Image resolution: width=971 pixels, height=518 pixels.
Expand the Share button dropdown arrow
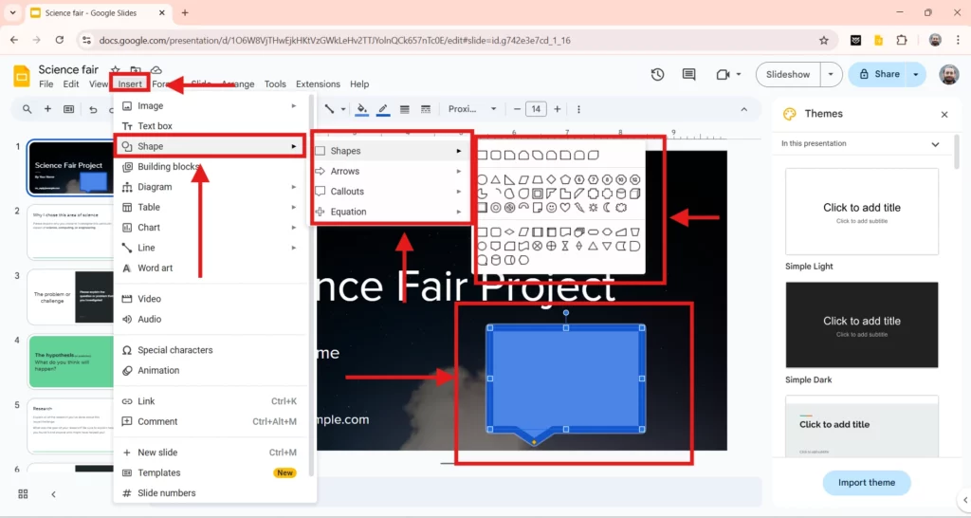click(x=916, y=74)
